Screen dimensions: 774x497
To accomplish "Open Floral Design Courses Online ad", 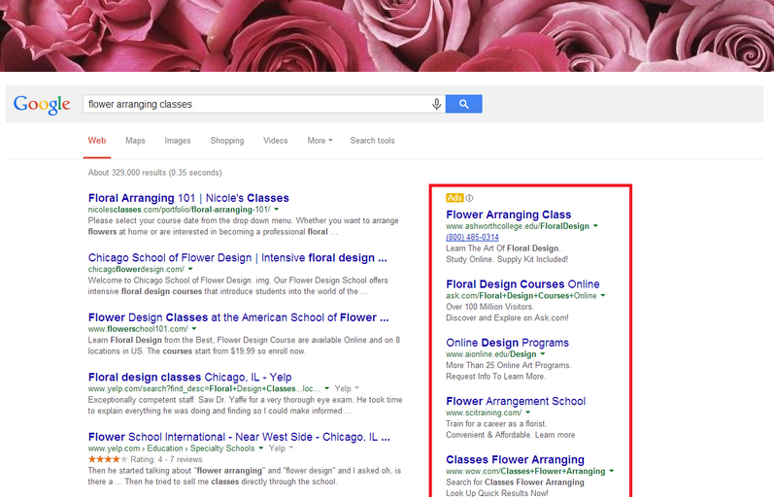I will 522,284.
